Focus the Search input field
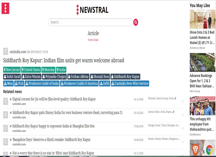The height and width of the screenshot is (157, 216). click(90, 22)
